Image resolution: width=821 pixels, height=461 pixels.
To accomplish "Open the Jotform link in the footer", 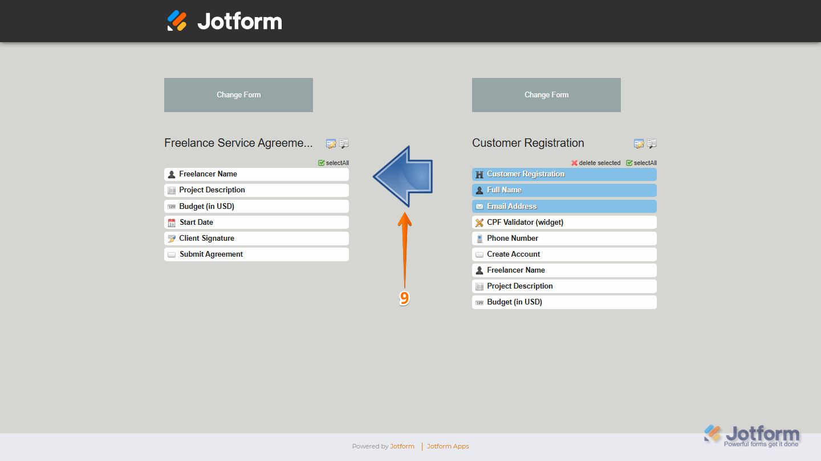I will pyautogui.click(x=402, y=446).
